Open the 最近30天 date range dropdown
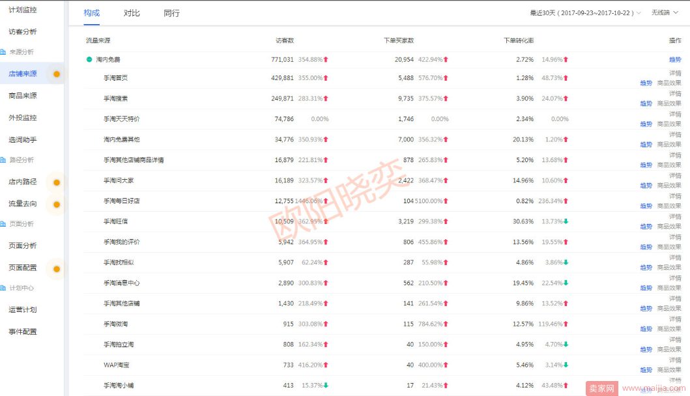 [585, 13]
